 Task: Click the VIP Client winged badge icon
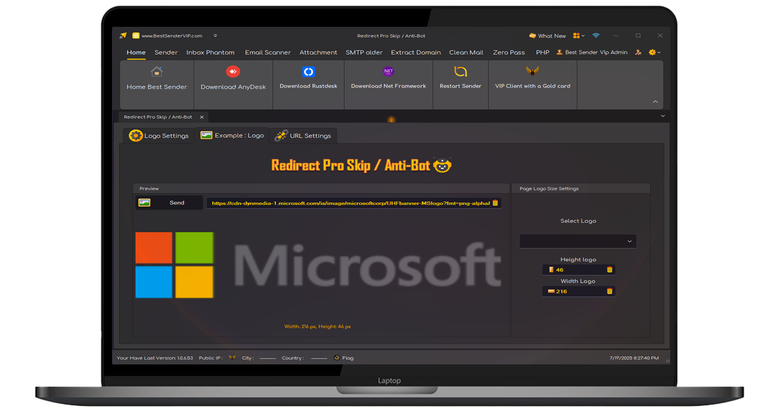coord(533,71)
